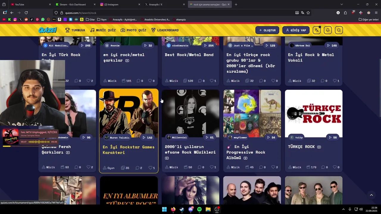Open the Windows Start button

click(164, 209)
